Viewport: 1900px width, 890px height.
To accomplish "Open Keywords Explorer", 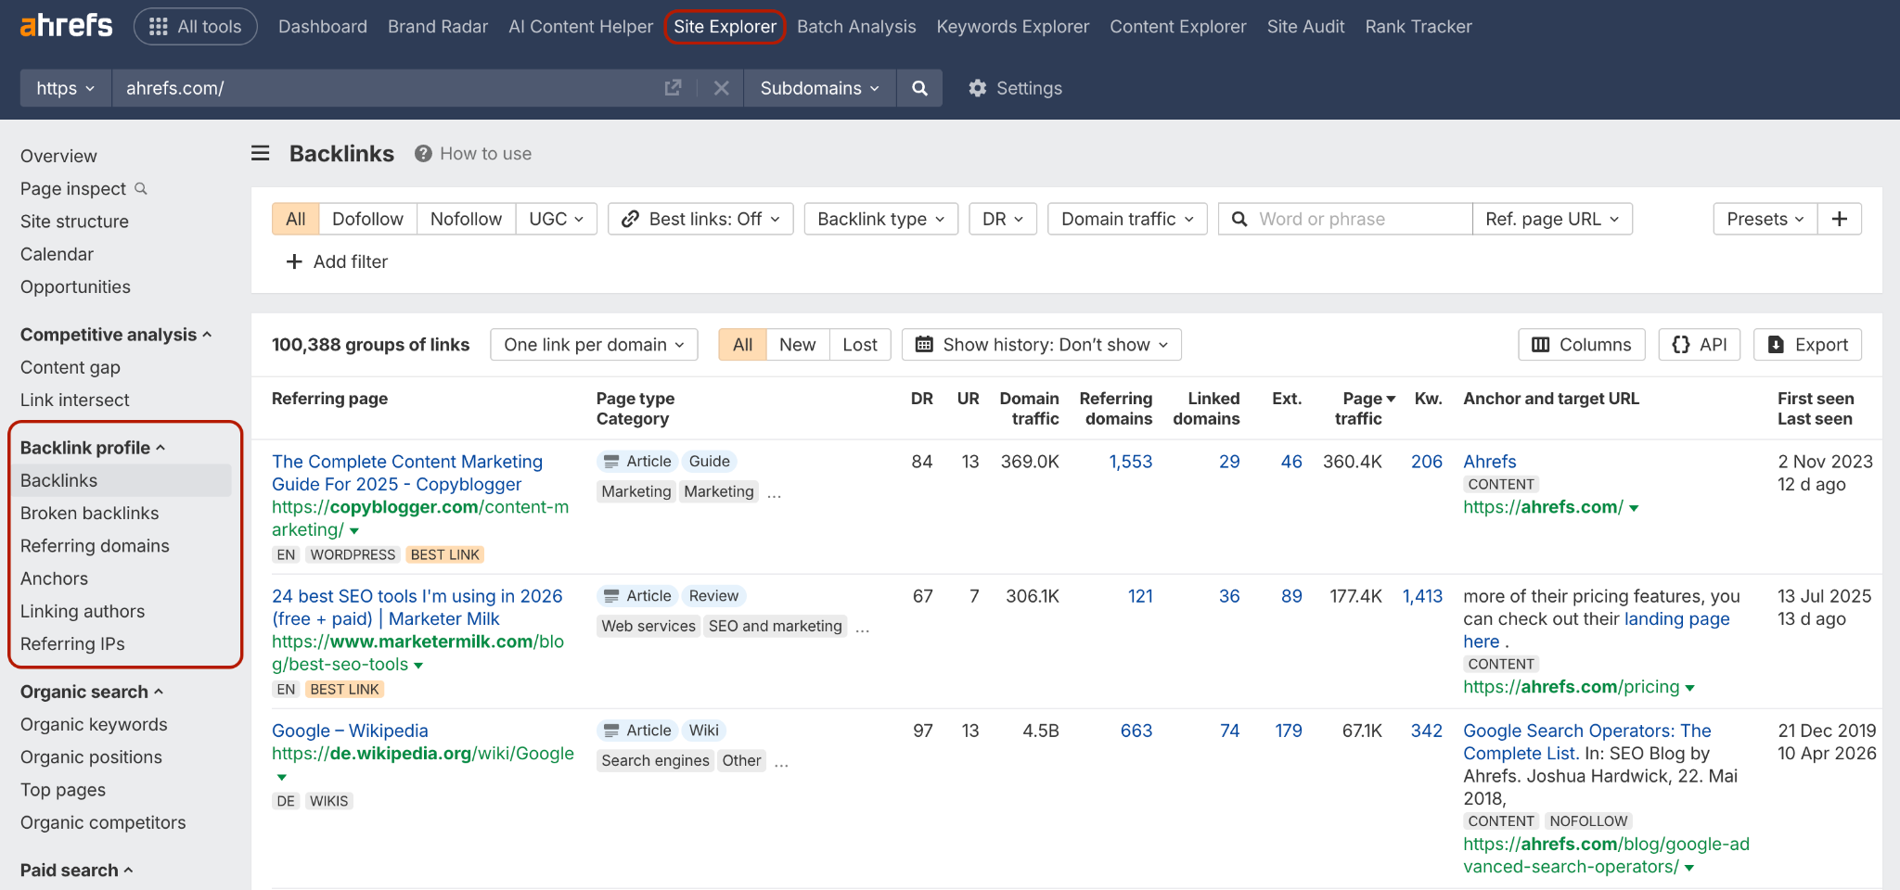I will pos(1013,27).
